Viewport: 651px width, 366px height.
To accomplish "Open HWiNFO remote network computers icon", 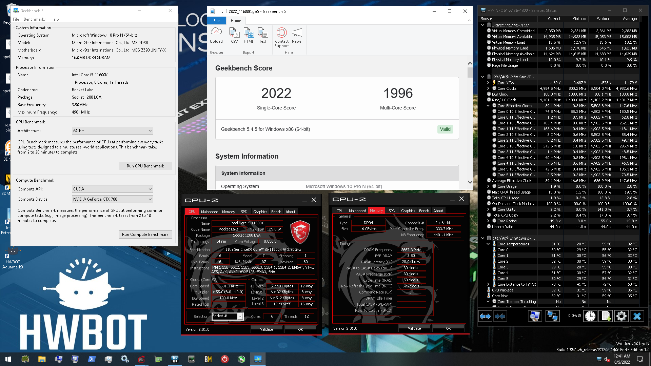I will click(552, 316).
